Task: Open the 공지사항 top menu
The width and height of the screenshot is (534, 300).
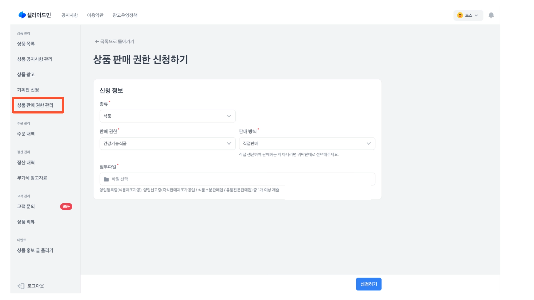Action: pos(70,15)
